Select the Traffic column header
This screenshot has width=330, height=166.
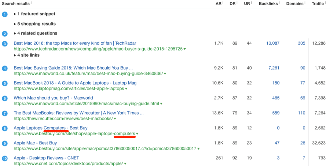318,4
